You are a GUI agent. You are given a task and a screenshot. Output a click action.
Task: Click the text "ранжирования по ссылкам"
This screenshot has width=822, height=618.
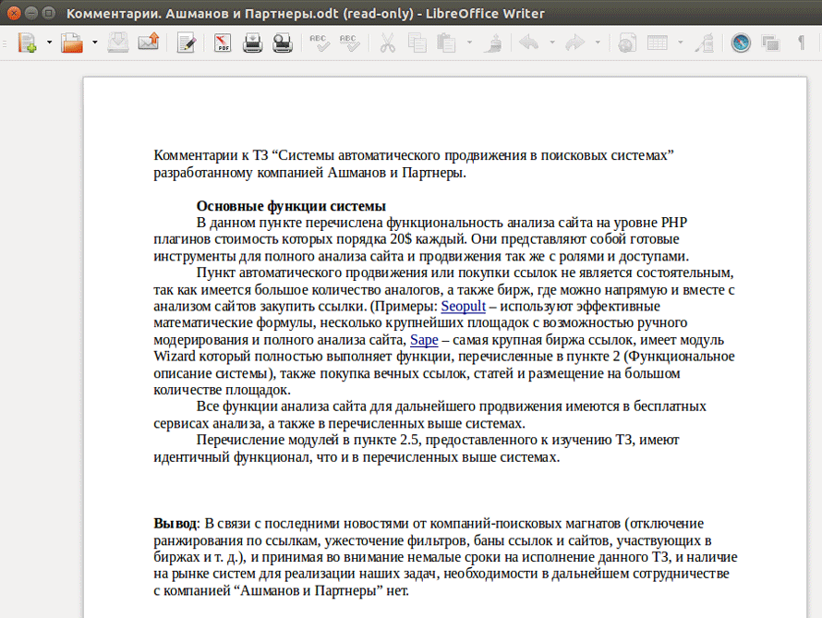point(236,540)
